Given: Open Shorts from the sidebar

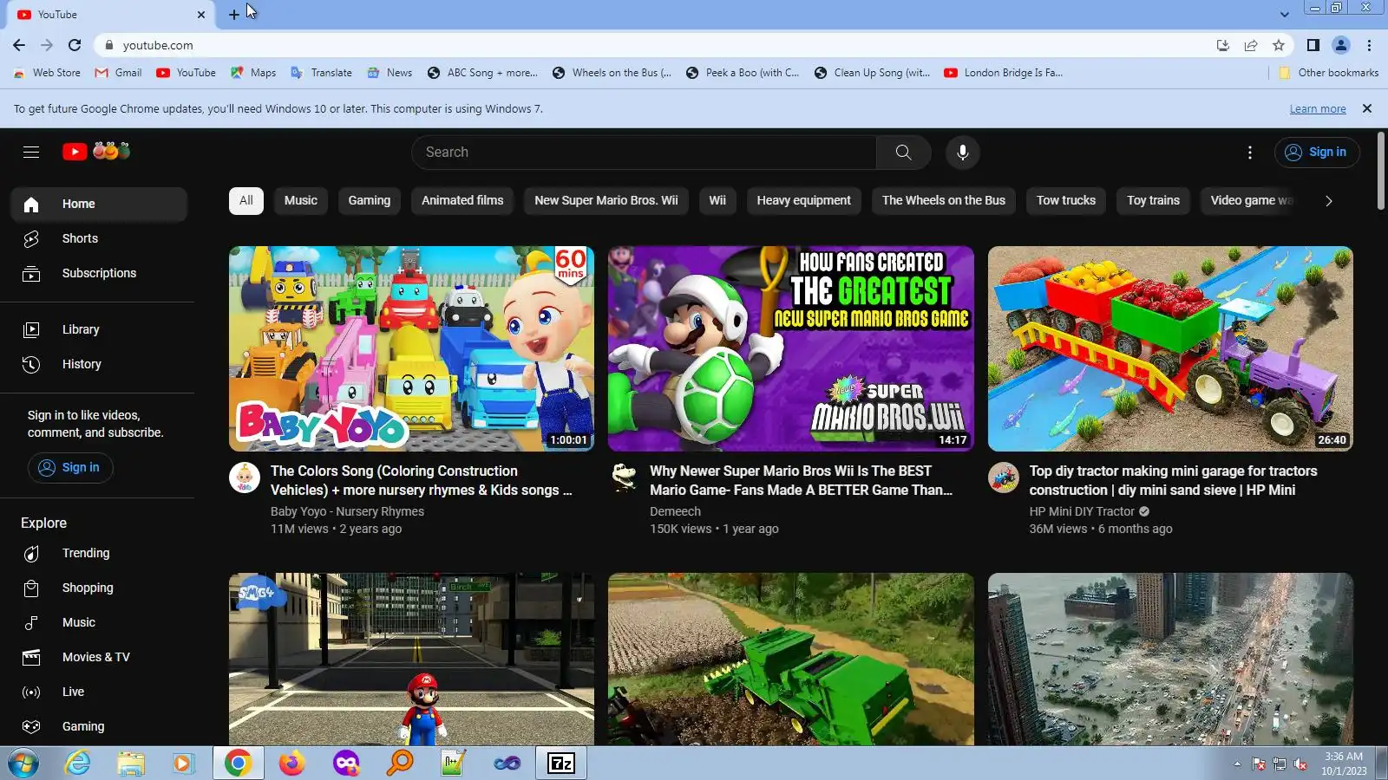Looking at the screenshot, I should coord(99,238).
